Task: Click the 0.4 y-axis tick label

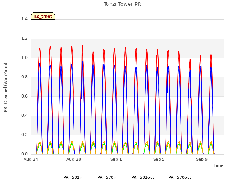Action: [x=24, y=116]
